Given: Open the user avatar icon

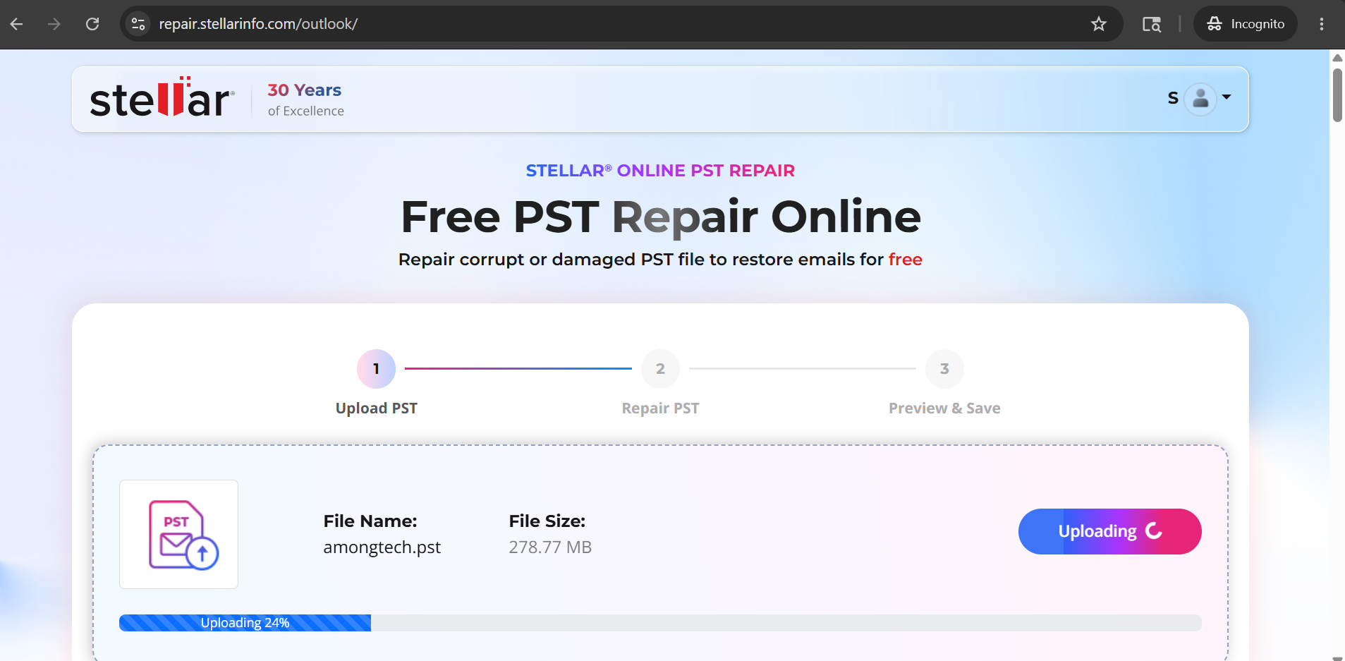Looking at the screenshot, I should 1200,99.
